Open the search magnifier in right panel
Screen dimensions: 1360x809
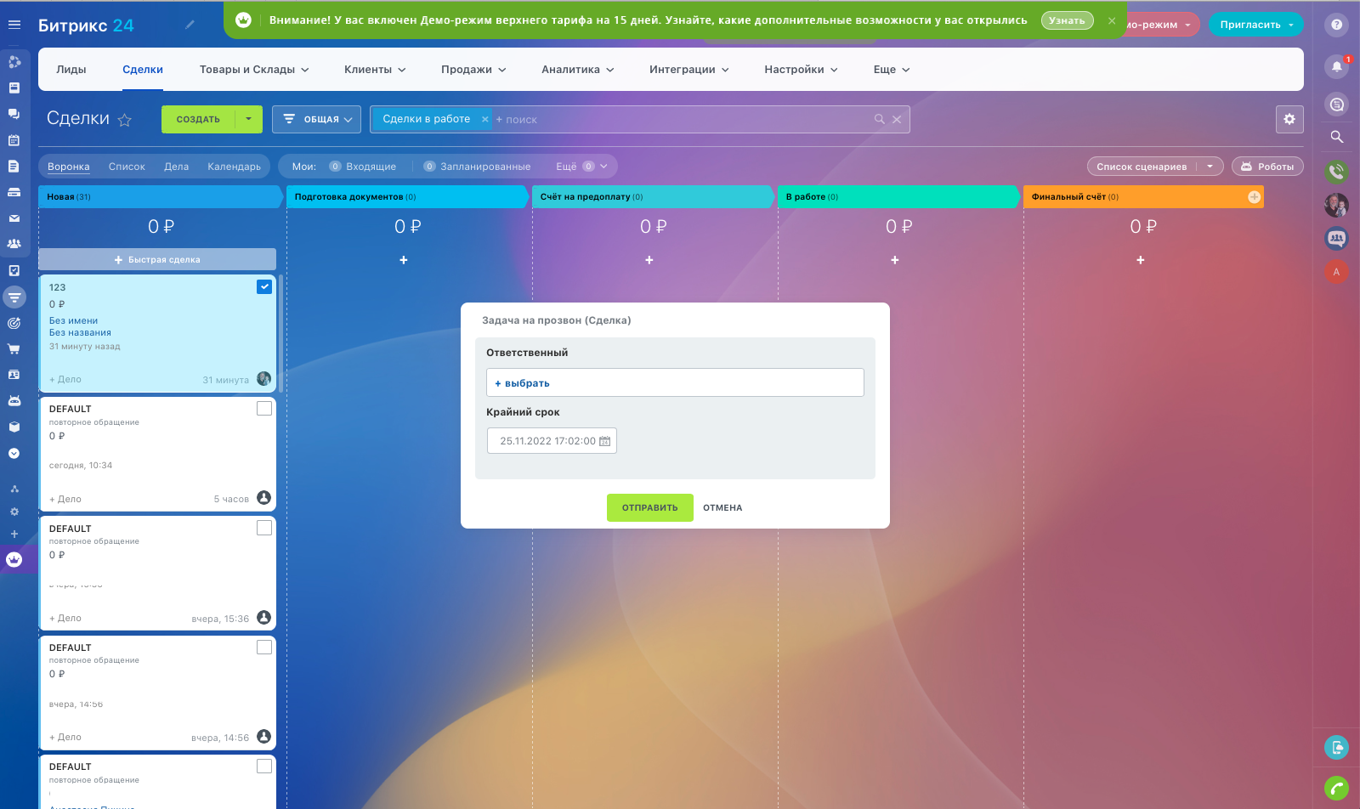[x=1336, y=137]
